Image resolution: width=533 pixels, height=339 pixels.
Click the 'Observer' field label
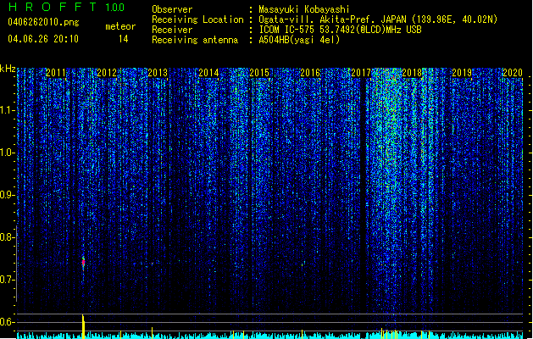172,9
